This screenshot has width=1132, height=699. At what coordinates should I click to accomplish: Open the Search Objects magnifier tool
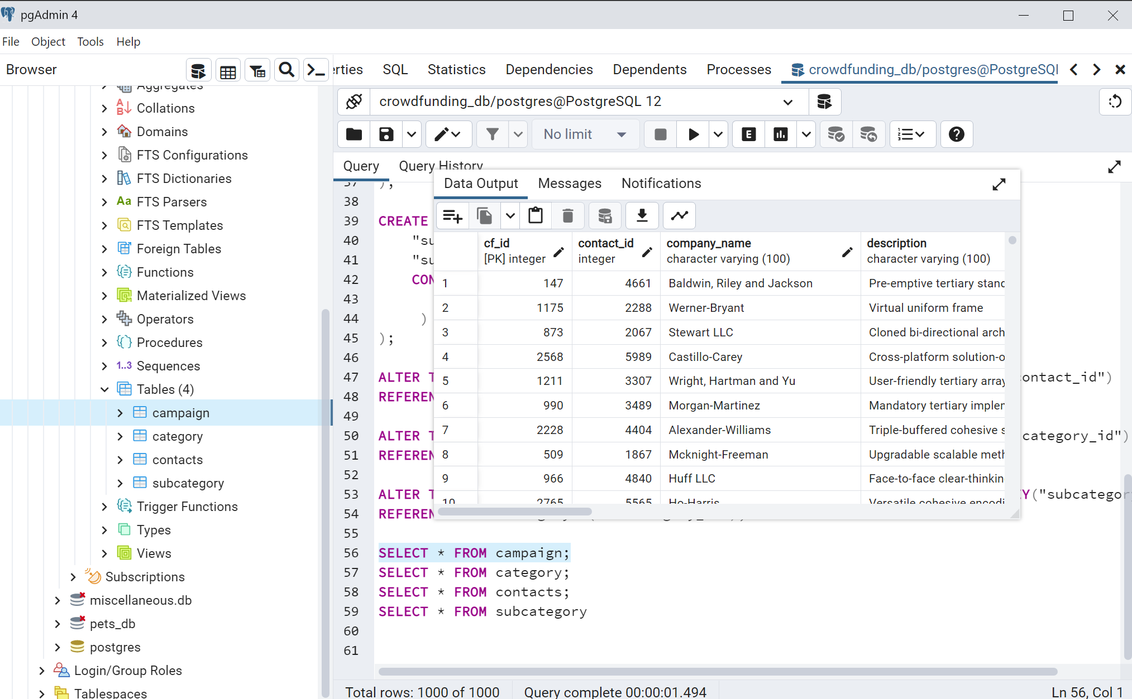286,70
